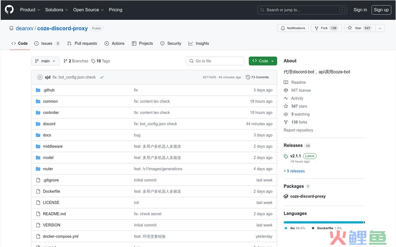Click the coze-discord-proxy package icon
Screen dimensions: 396x247
point(286,196)
